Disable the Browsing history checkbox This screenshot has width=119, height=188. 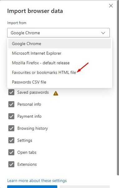point(11,128)
